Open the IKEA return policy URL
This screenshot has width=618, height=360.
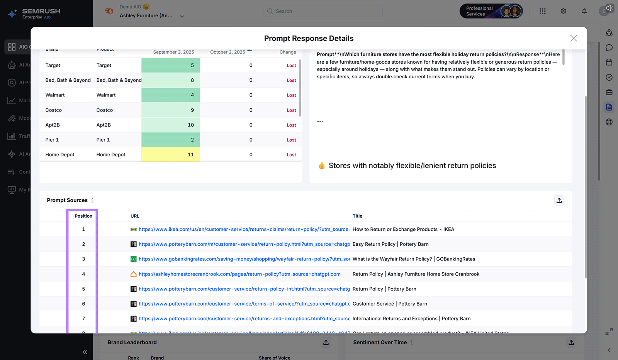pos(244,229)
